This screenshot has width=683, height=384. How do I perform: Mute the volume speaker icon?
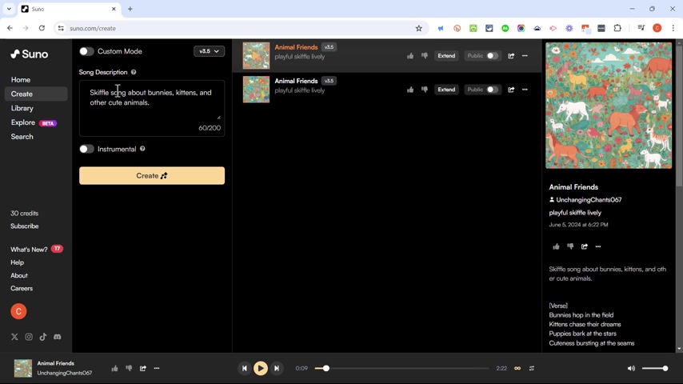point(631,368)
